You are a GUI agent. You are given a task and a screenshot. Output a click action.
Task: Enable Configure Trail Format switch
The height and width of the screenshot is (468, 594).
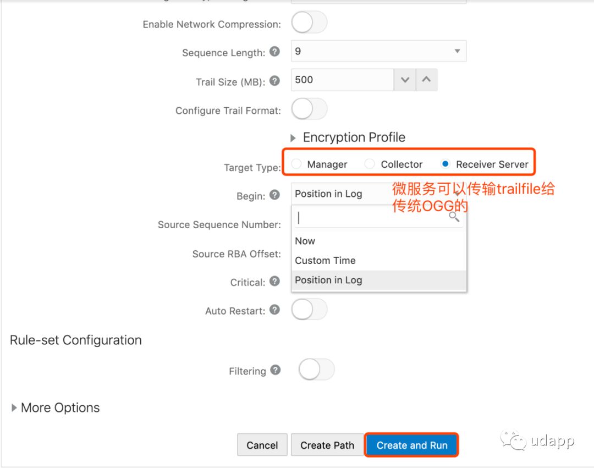309,109
